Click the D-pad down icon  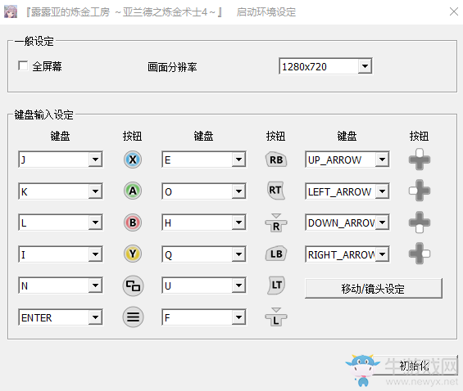(420, 222)
